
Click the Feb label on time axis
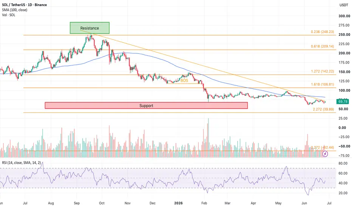click(204, 203)
